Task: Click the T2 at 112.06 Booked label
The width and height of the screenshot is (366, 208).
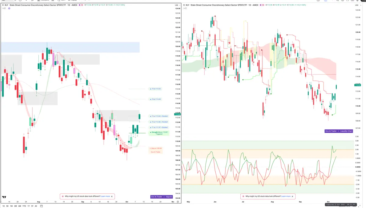Action: pyautogui.click(x=158, y=122)
